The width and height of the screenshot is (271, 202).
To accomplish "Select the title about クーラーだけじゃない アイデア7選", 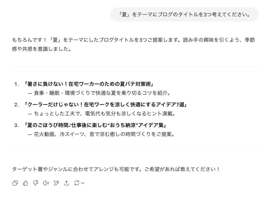I will click(106, 105).
